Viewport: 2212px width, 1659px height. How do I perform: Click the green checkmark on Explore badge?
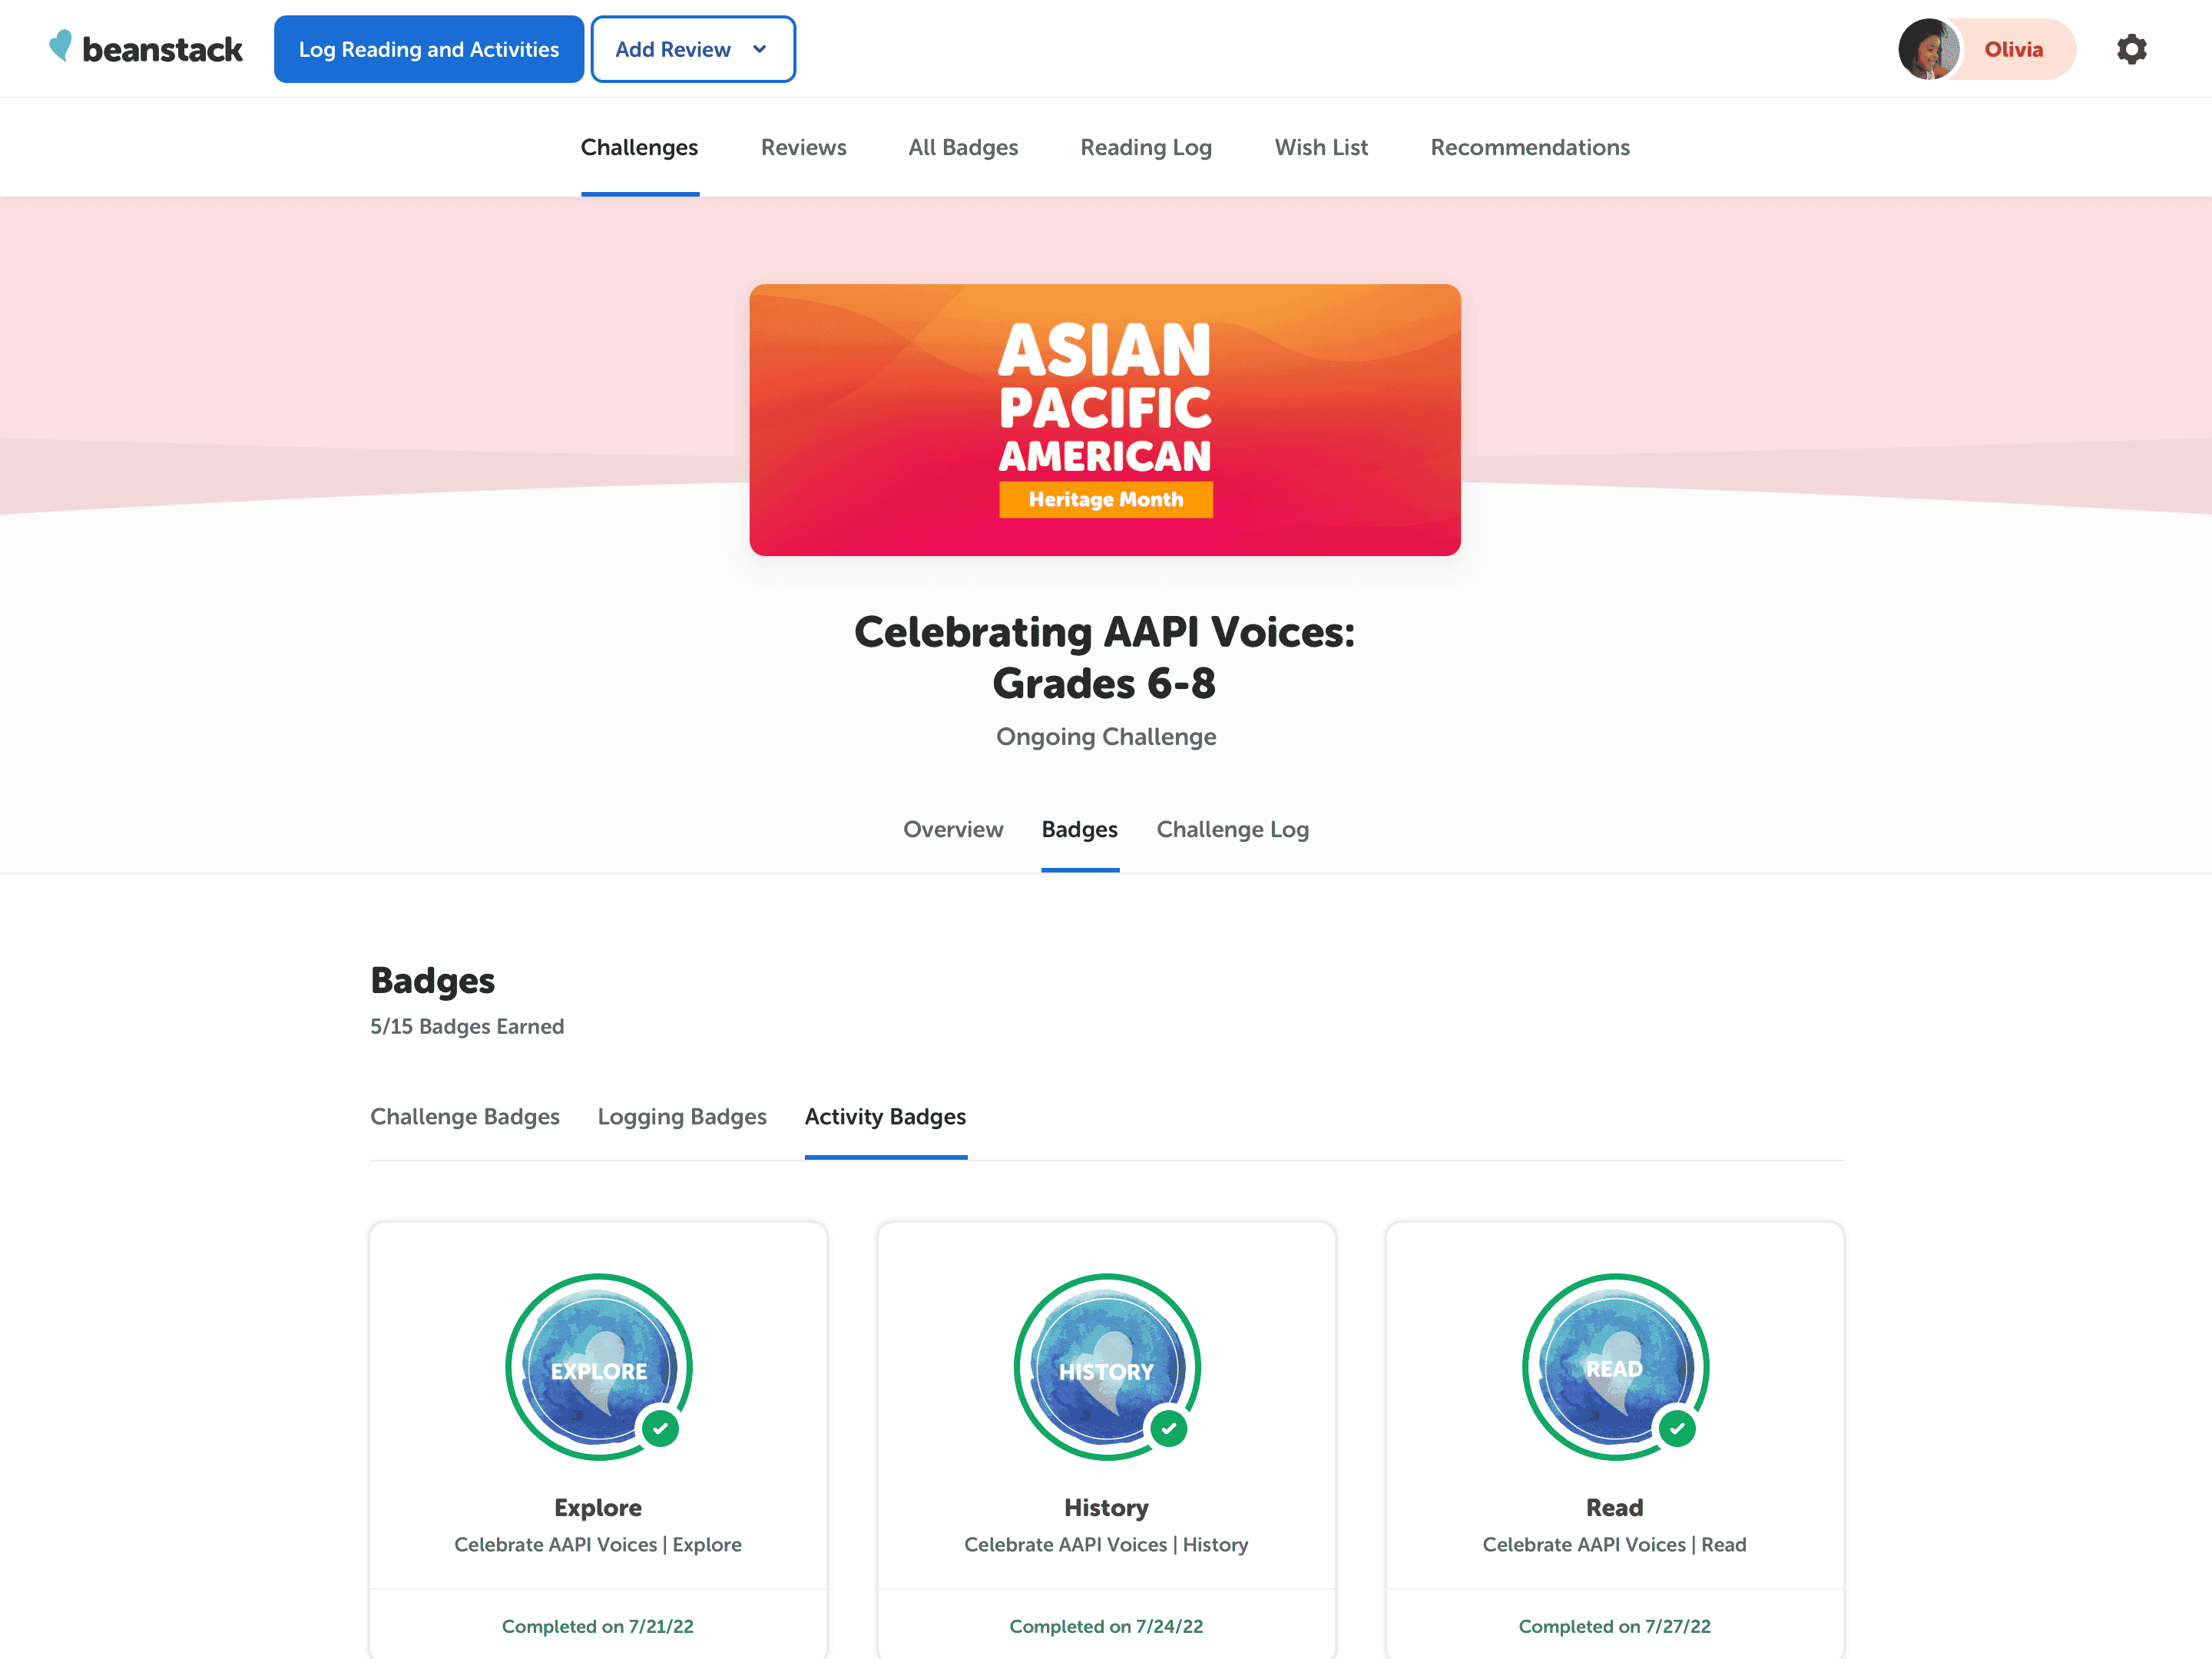[x=660, y=1428]
